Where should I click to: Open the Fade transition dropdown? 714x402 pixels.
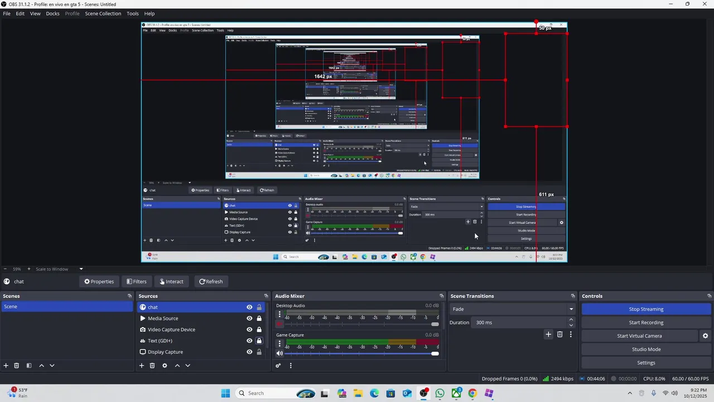(513, 309)
